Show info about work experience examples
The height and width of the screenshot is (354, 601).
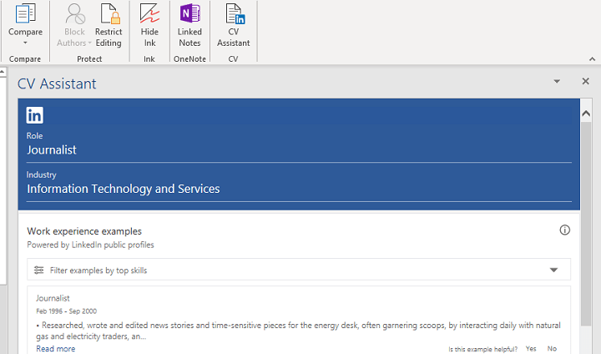tap(564, 230)
